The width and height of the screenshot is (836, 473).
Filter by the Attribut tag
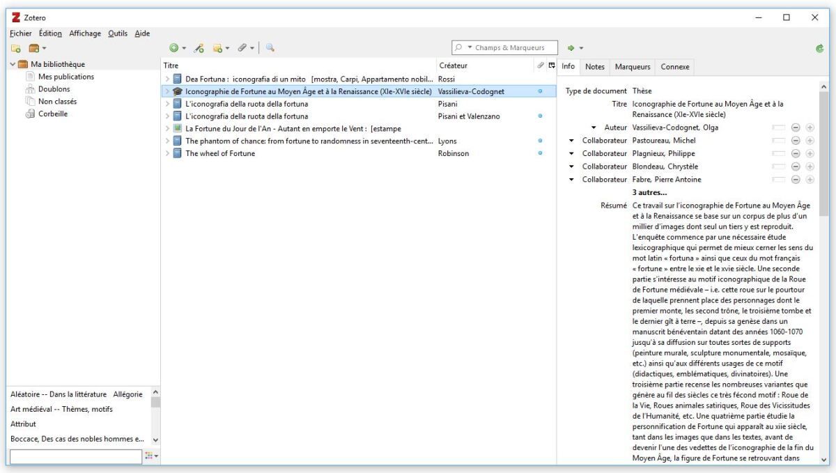click(x=23, y=424)
